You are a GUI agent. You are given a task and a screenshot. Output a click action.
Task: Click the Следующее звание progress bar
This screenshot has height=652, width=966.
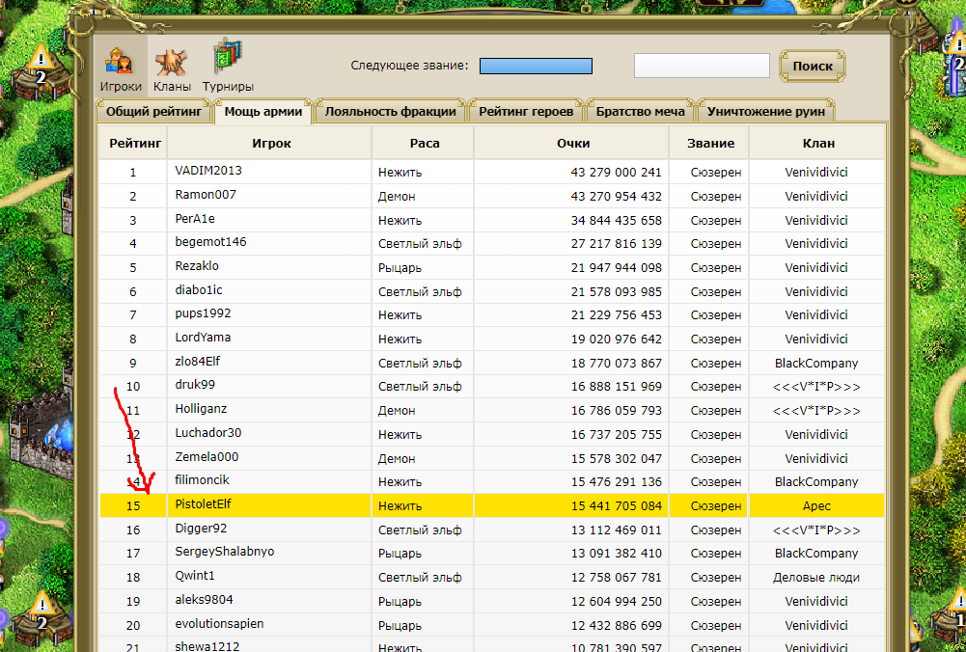[536, 66]
